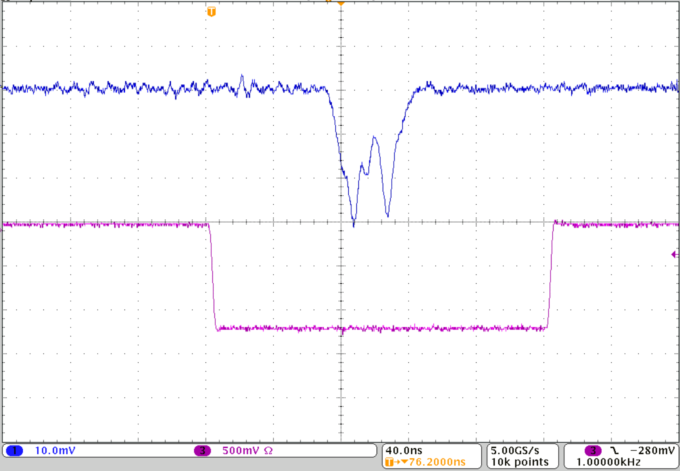This screenshot has height=471, width=680.
Task: Click the 1.00000kHz trigger frequency readout
Action: point(608,462)
